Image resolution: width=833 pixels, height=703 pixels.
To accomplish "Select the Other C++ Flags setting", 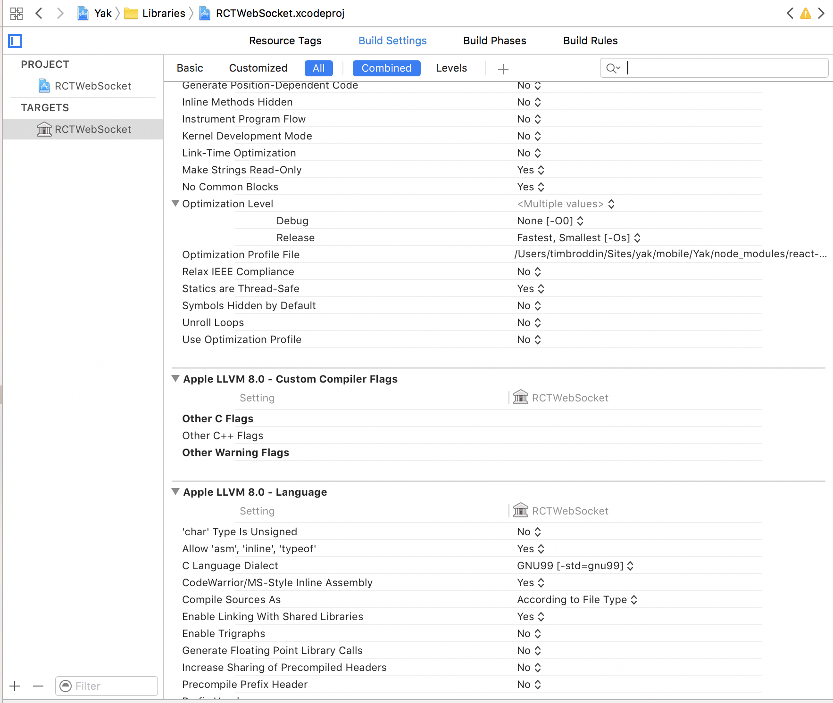I will 223,436.
